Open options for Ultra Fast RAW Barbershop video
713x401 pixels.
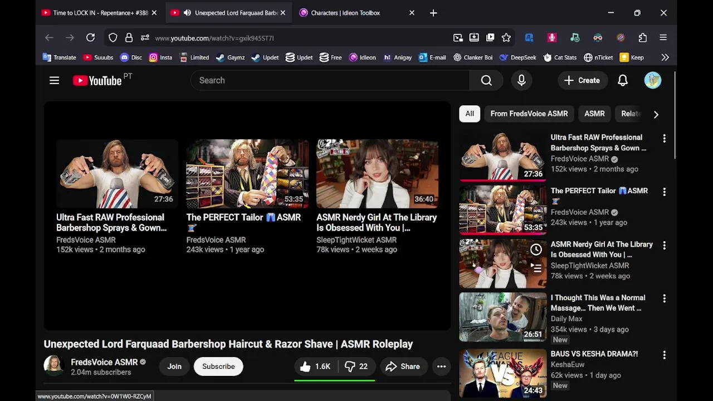[664, 138]
